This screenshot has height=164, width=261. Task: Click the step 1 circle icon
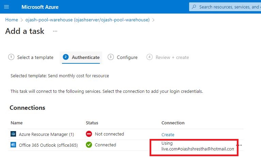(11, 57)
